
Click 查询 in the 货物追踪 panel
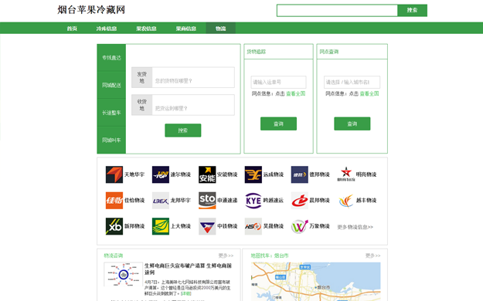tap(278, 123)
